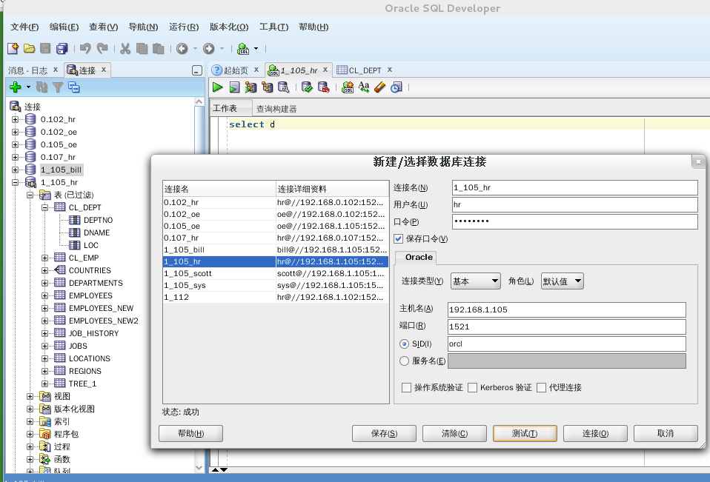Screen dimensions: 710x482
Task: Click the Copy icon in main toolbar
Action: tap(142, 48)
